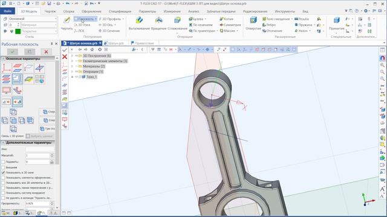Click the Симметрия mirror operation
The width and height of the screenshot is (387, 217).
tap(230, 25)
